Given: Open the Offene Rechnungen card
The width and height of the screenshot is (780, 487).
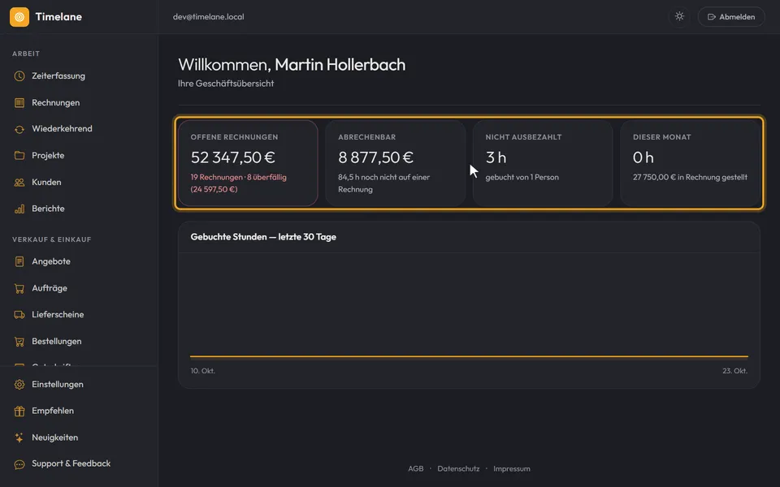Looking at the screenshot, I should pos(248,163).
